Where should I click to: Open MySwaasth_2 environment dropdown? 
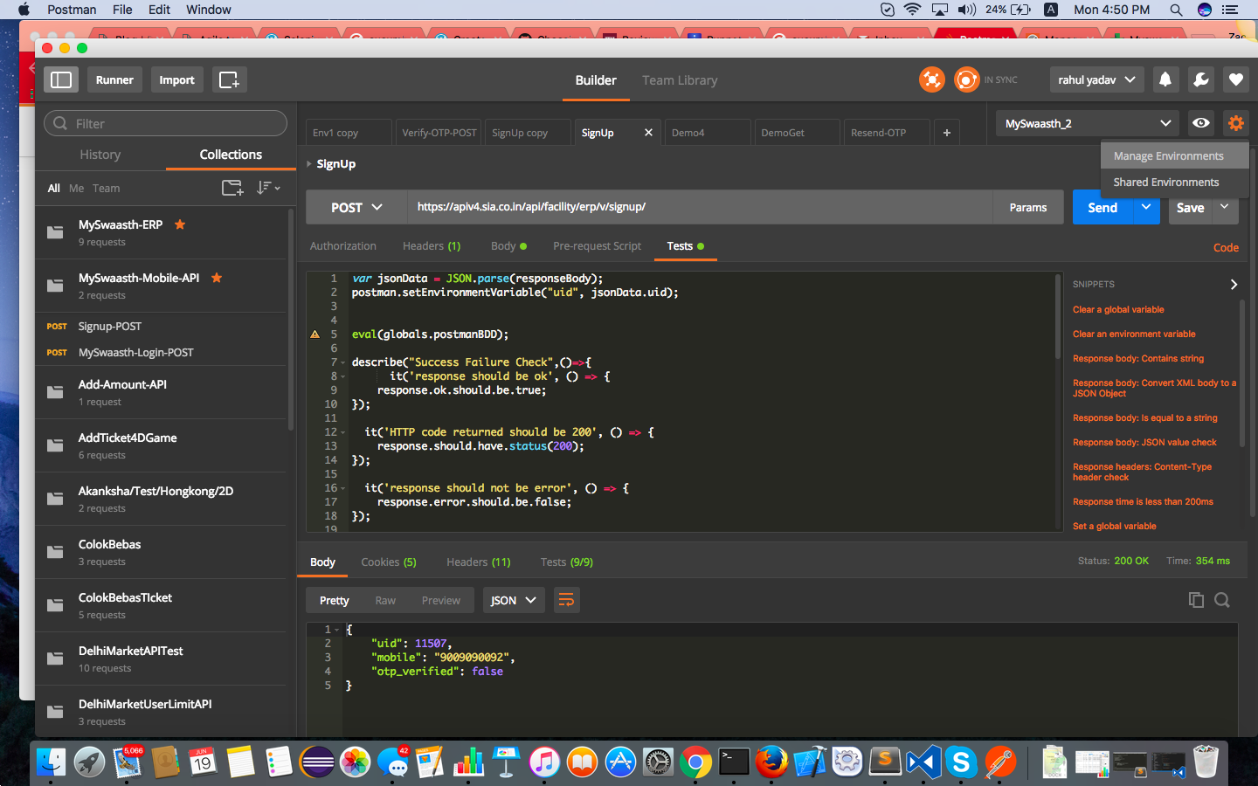(x=1087, y=123)
